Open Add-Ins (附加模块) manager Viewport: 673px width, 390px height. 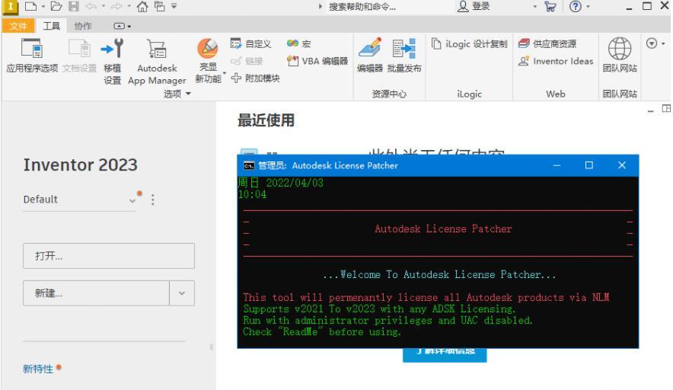pos(255,78)
